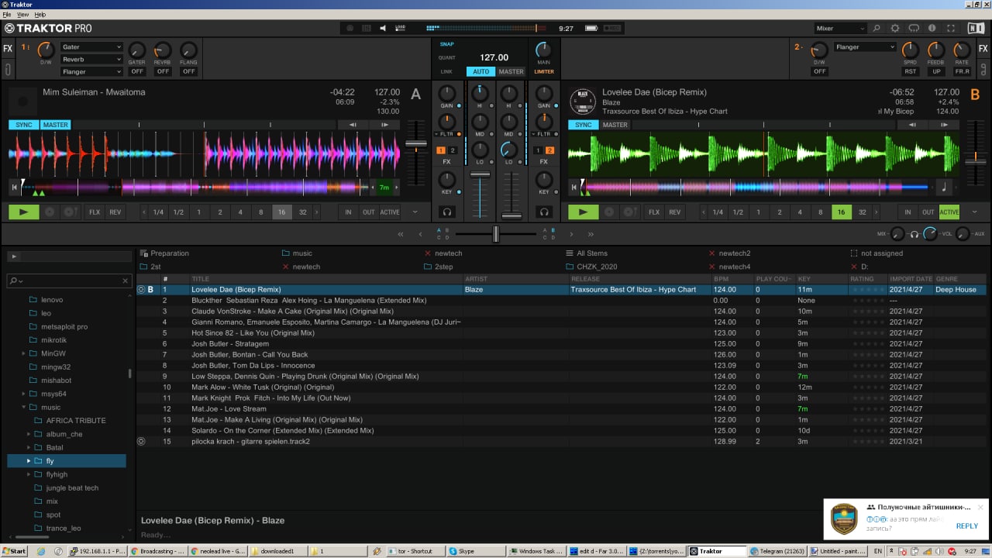Click crossfader fast-left double arrow

pyautogui.click(x=401, y=234)
